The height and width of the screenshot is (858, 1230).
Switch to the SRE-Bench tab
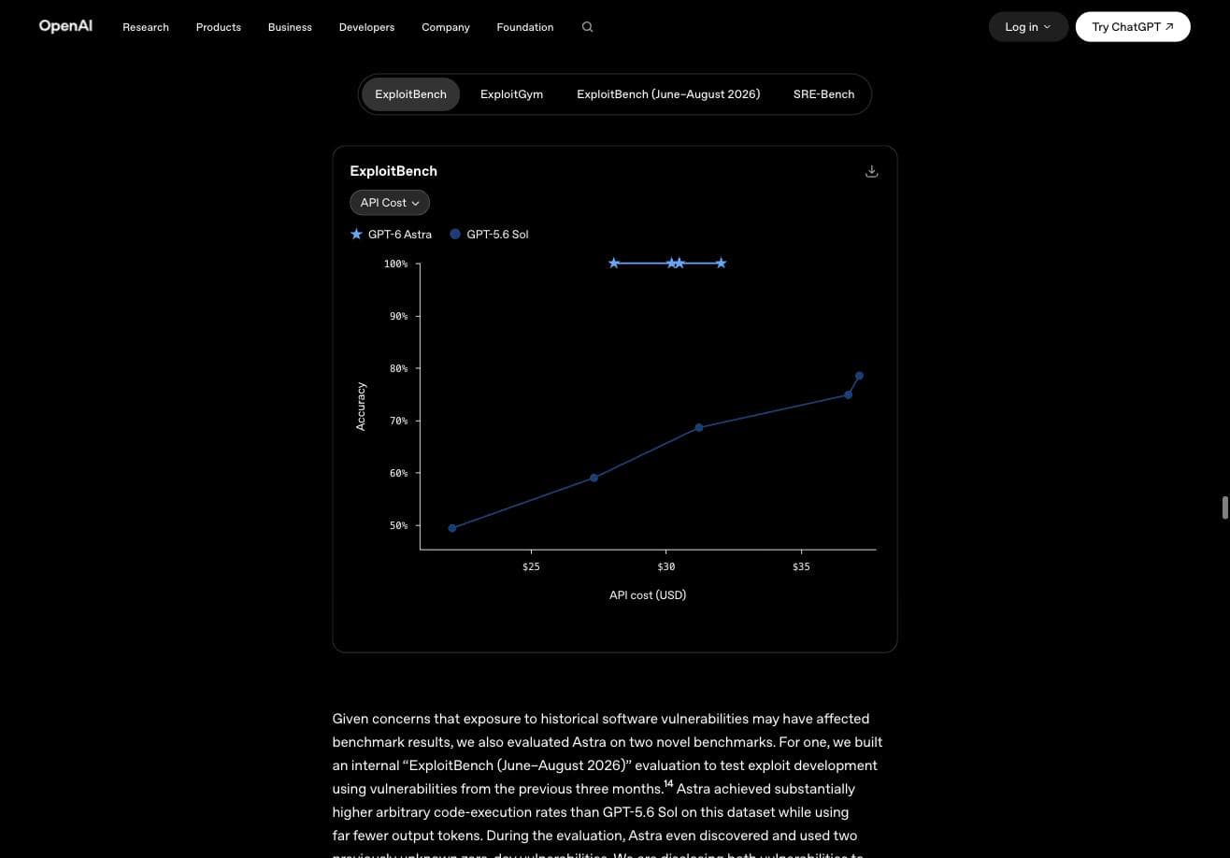tap(823, 94)
